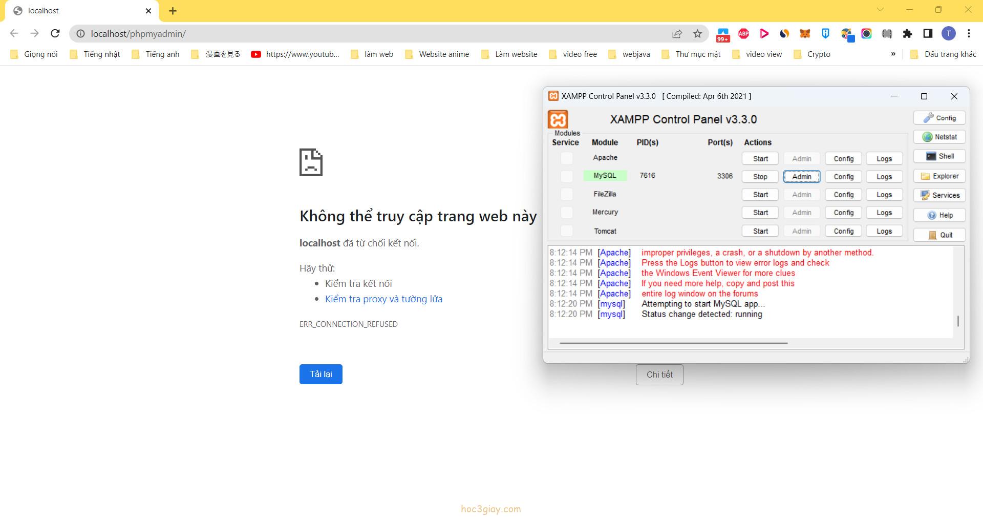This screenshot has width=983, height=520.
Task: Quit the XAMPP Control Panel
Action: pos(939,235)
